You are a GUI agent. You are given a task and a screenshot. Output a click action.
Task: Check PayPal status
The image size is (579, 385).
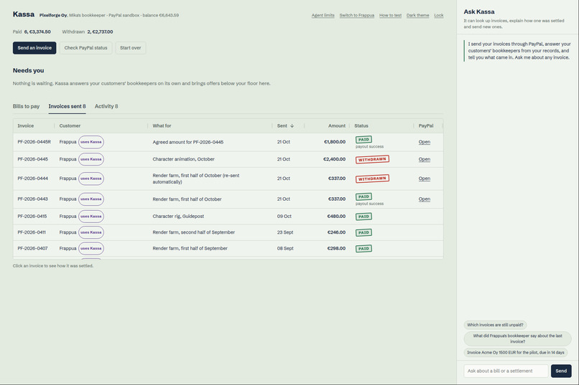[x=85, y=48]
